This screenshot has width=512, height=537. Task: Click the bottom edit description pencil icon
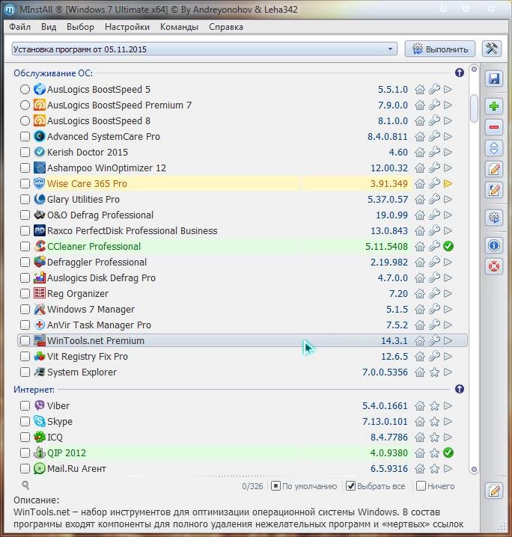click(494, 491)
